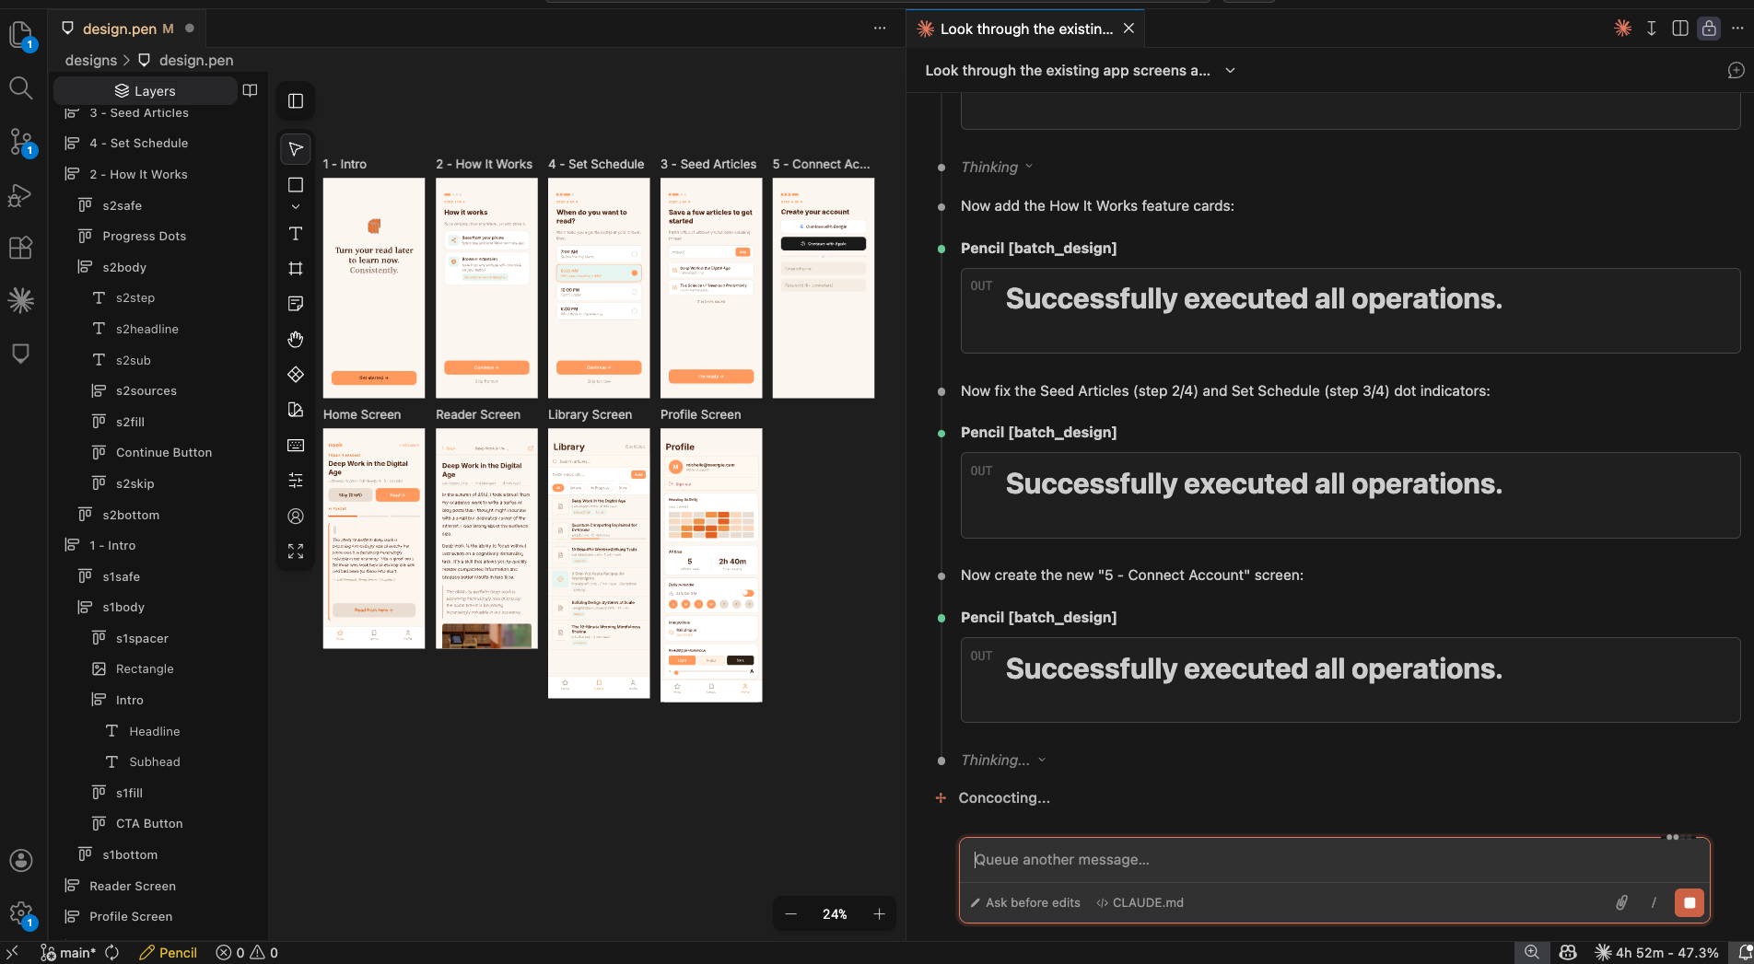
Task: Close the 'Look through the existin...' tab
Action: (x=1128, y=29)
